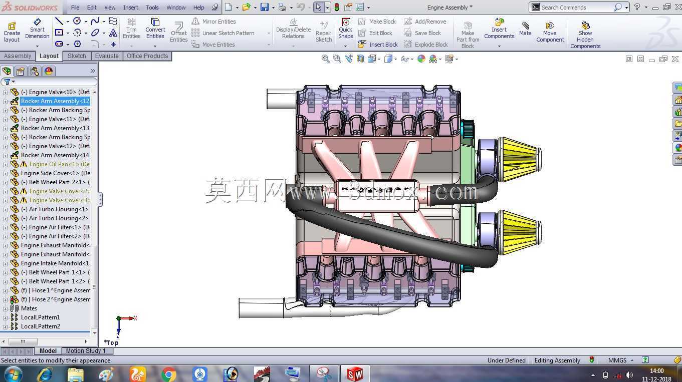Viewport: 682px width, 382px height.
Task: Click Move Component tool
Action: (x=550, y=32)
